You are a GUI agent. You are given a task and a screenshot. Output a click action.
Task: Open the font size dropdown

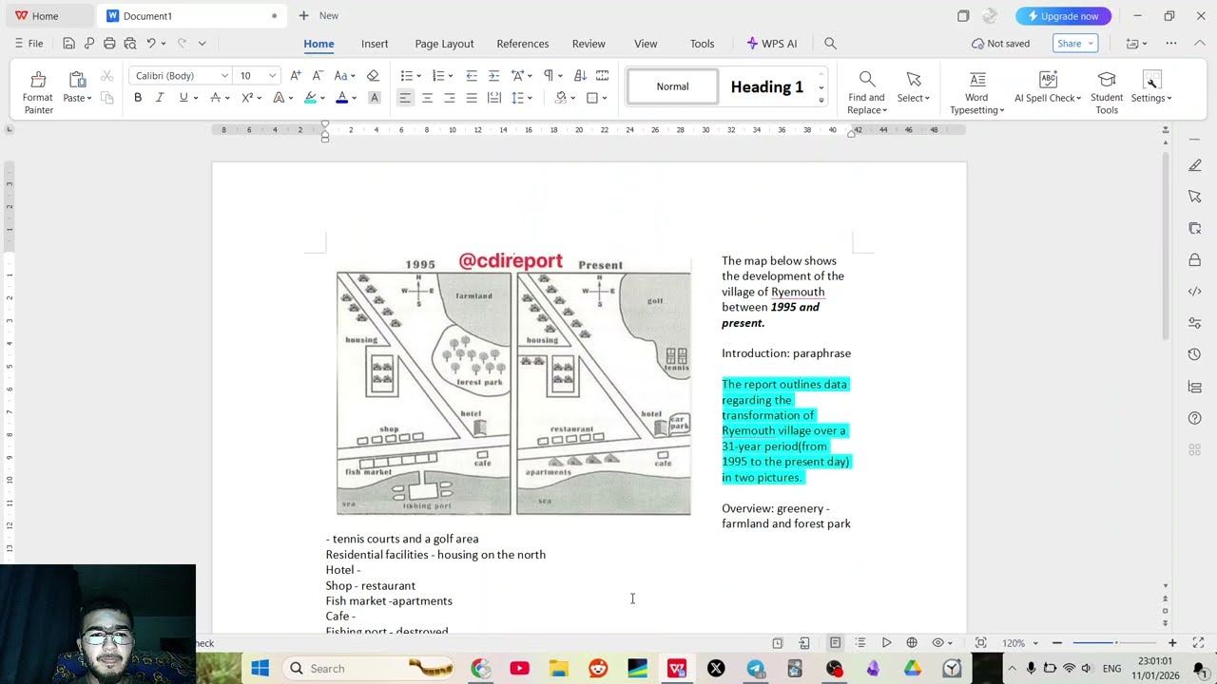(x=272, y=76)
